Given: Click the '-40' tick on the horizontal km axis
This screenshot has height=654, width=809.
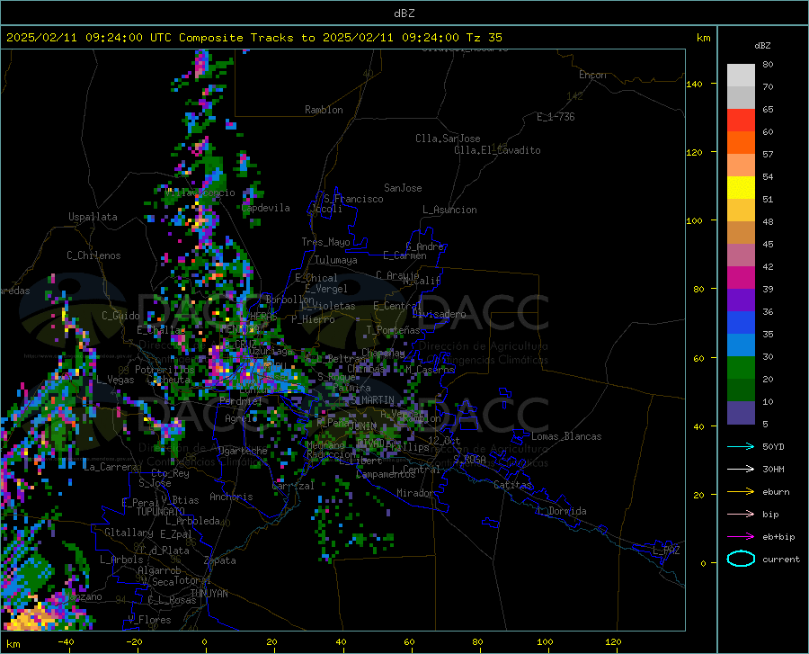Looking at the screenshot, I should point(66,641).
